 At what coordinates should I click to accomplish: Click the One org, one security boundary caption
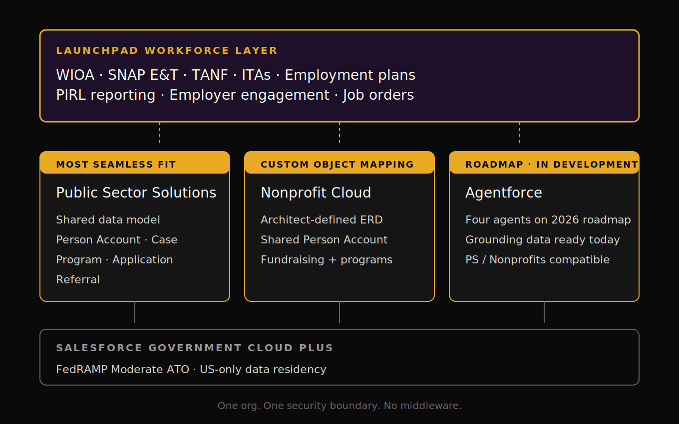(x=339, y=406)
